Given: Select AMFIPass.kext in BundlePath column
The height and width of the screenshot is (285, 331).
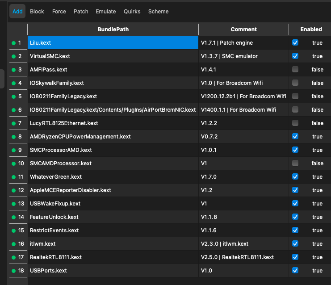Looking at the screenshot, I should point(113,69).
